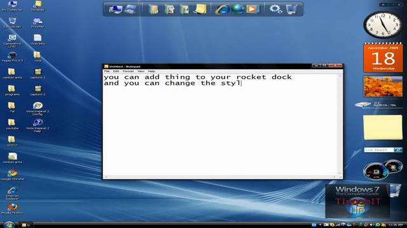Click the sidebar analog clock gadget
The width and height of the screenshot is (407, 228).
coord(383,25)
